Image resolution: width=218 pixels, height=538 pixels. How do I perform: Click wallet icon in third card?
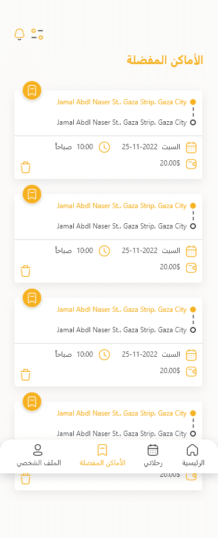[x=191, y=371]
